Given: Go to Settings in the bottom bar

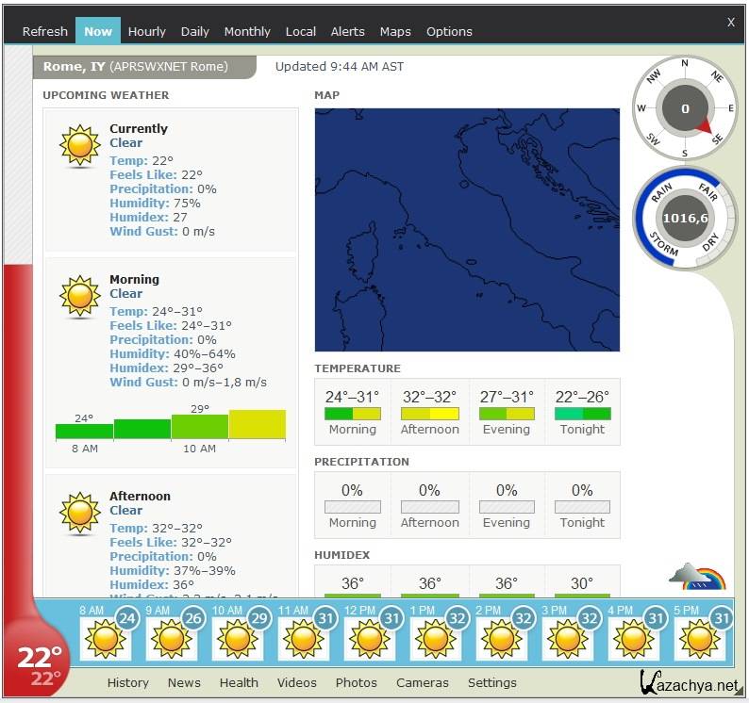Looking at the screenshot, I should 491,682.
